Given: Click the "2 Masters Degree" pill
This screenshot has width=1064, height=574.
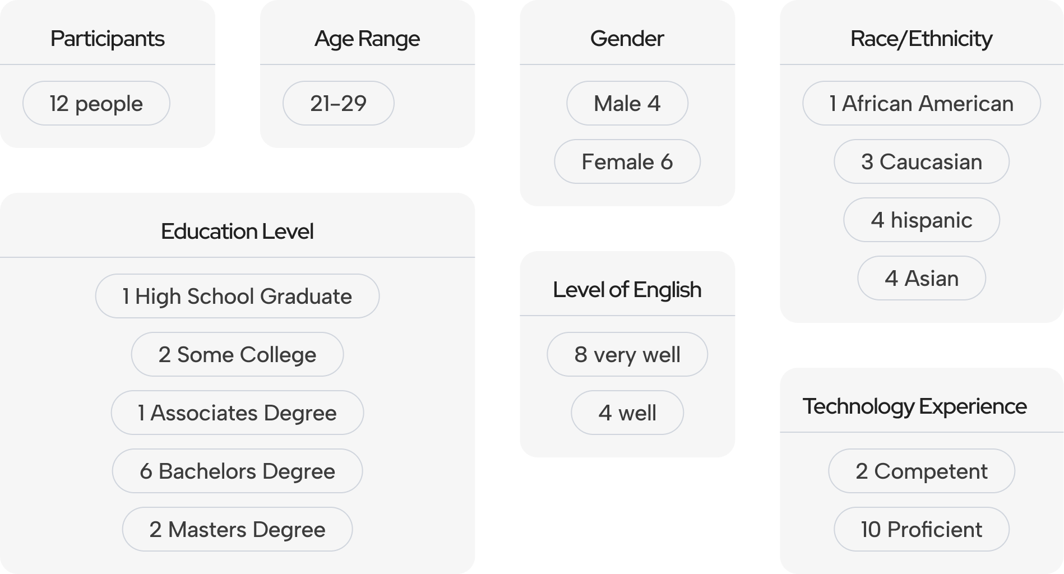Looking at the screenshot, I should 237,530.
